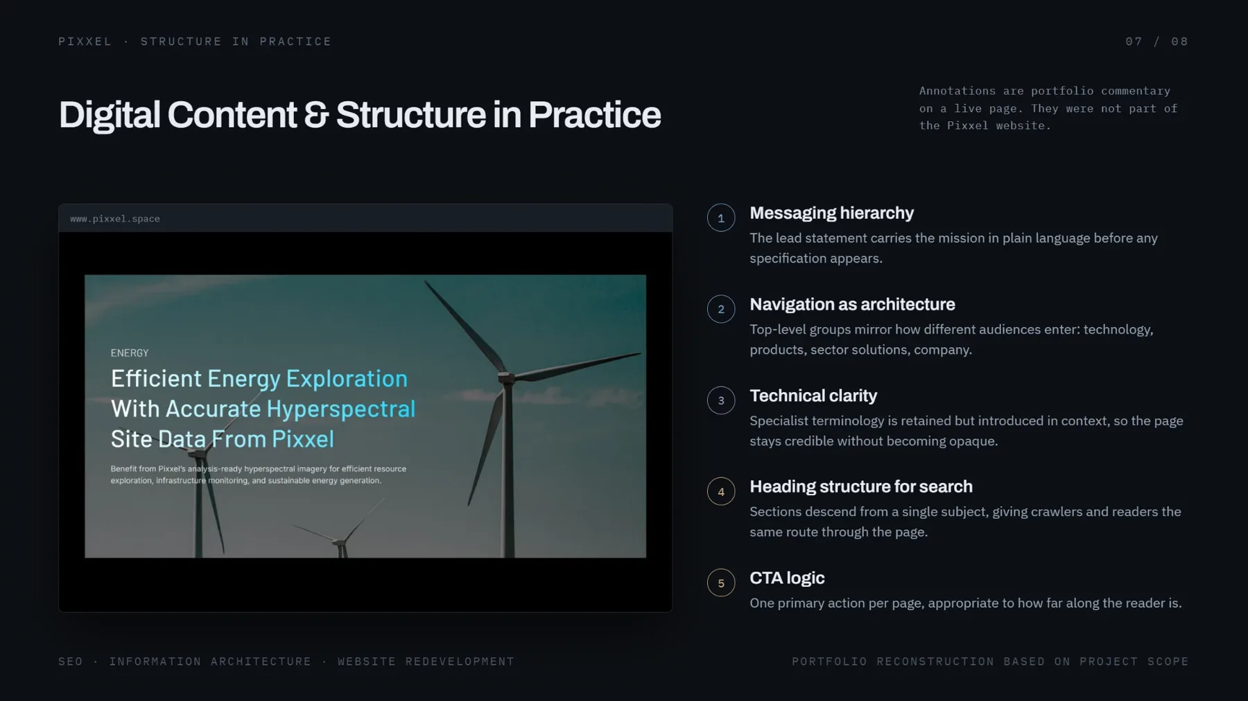Viewport: 1248px width, 701px height.
Task: Click the 'ENERGY' label in the screenshot
Action: coord(130,353)
